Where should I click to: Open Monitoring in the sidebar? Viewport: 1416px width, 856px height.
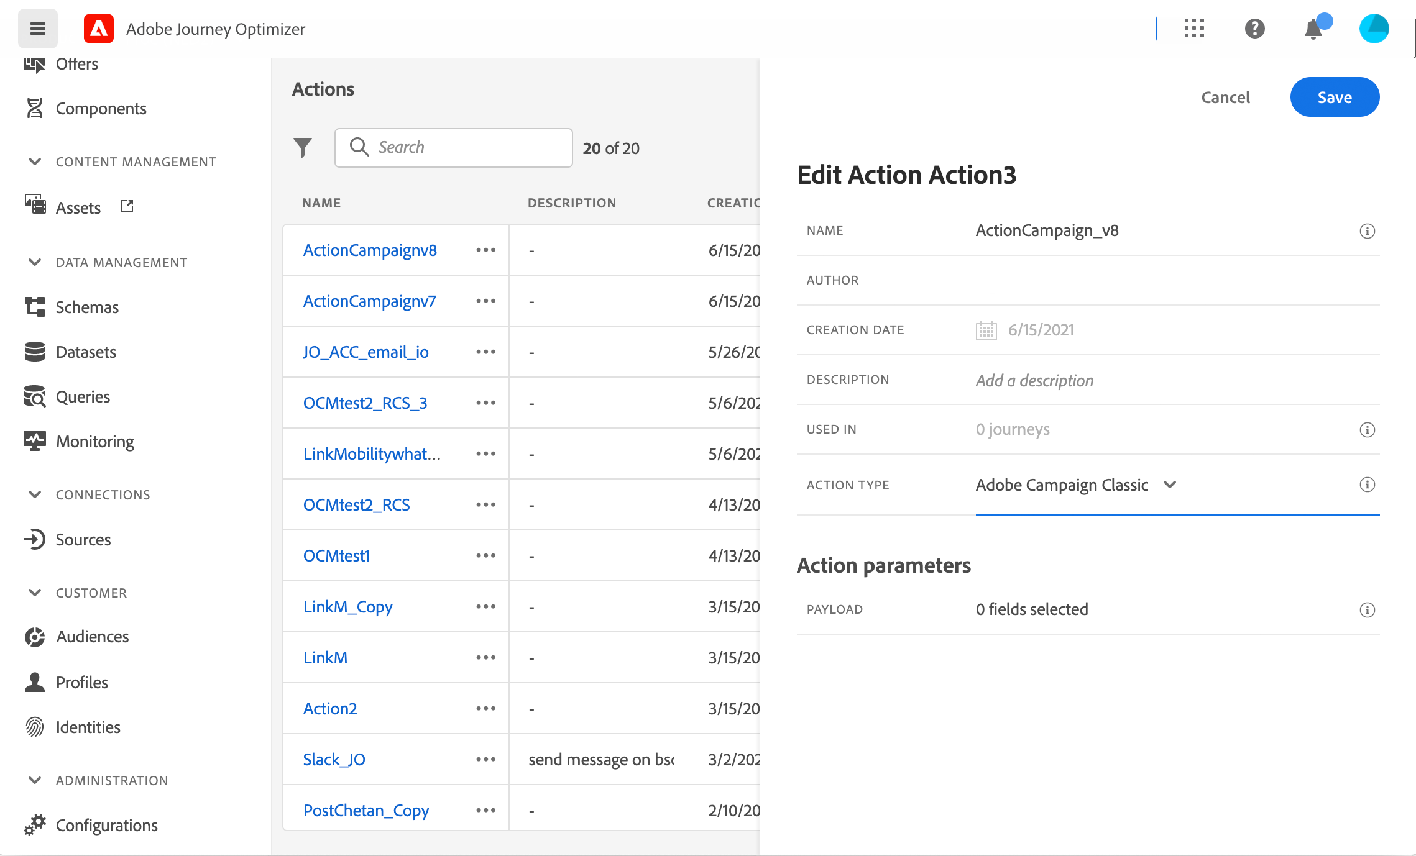pyautogui.click(x=94, y=442)
